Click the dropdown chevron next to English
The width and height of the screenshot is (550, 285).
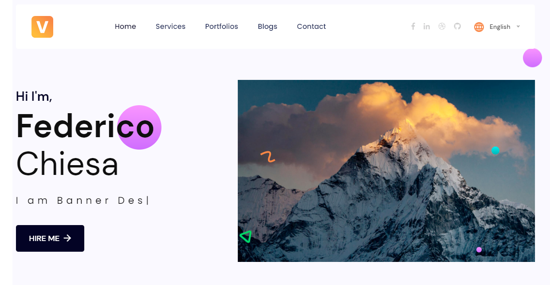pos(518,27)
